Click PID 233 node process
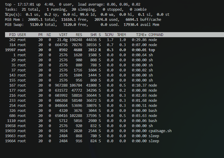The height and width of the screenshot is (158, 224). [x=12, y=101]
